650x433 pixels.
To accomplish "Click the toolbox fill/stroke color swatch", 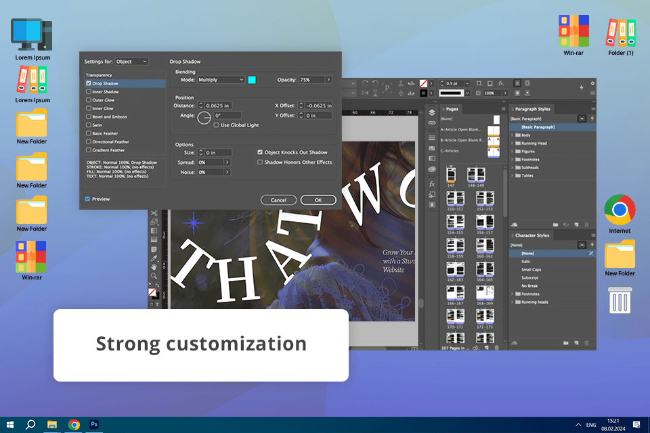I will click(x=153, y=293).
